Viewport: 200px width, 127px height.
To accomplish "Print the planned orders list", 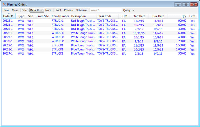I will tap(58, 10).
